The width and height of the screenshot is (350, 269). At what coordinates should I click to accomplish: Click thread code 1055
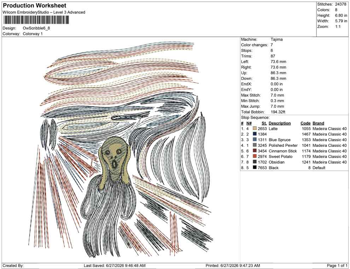tap(306, 128)
